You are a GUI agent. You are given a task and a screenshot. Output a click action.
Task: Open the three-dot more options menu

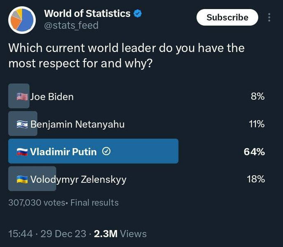pos(269,17)
